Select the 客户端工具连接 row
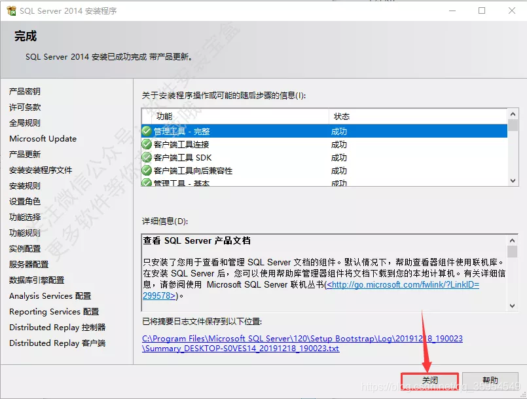The image size is (527, 399). coord(325,144)
